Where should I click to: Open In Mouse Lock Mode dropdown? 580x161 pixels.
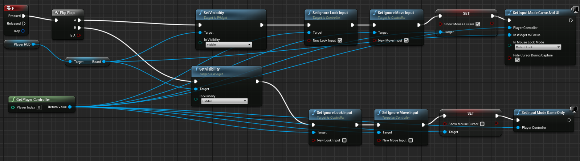pyautogui.click(x=538, y=47)
